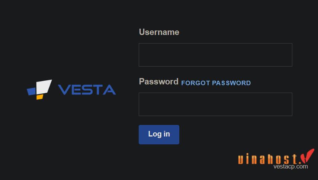
Task: Focus the Password input field
Action: [215, 104]
